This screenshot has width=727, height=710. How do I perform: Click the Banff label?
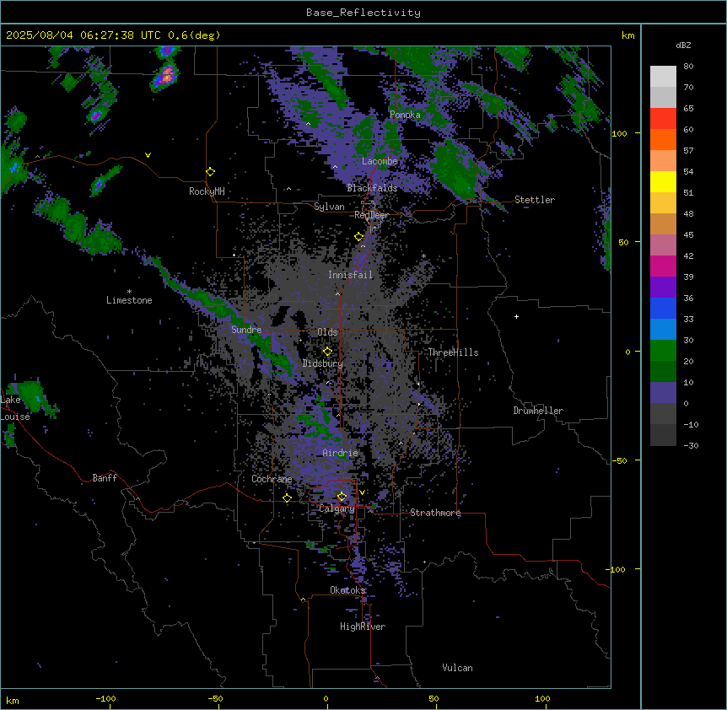click(105, 478)
